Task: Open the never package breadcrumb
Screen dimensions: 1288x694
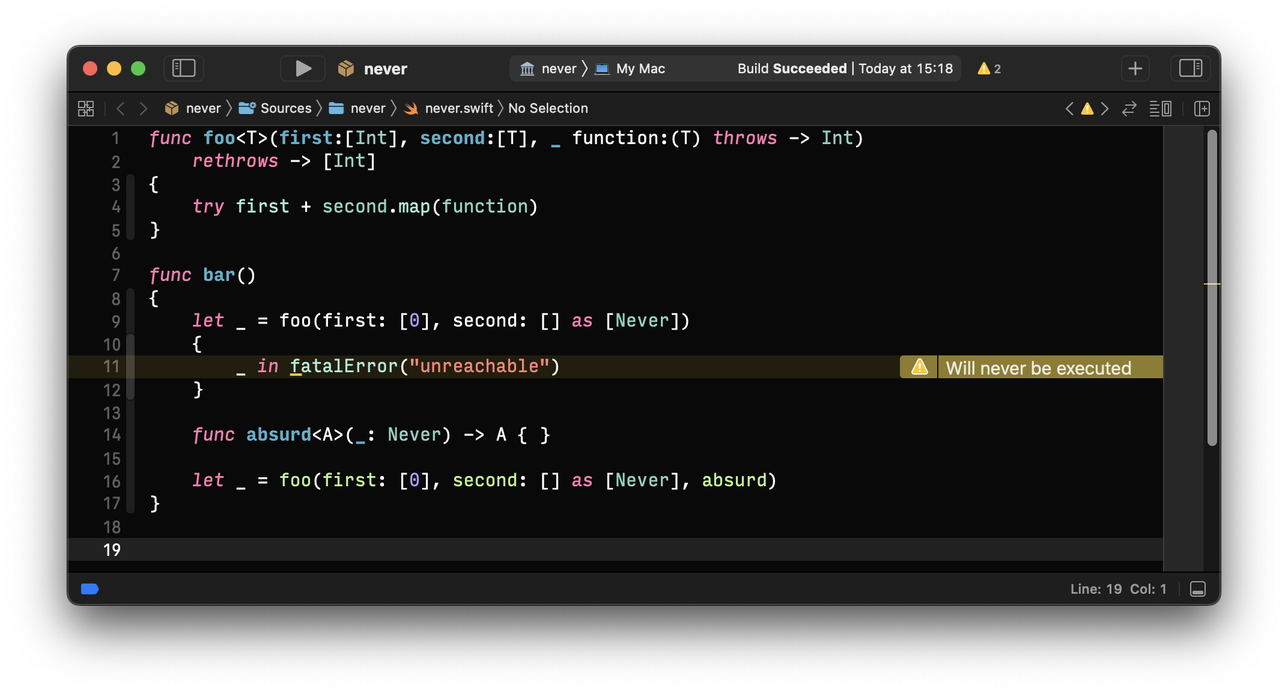Action: tap(193, 109)
